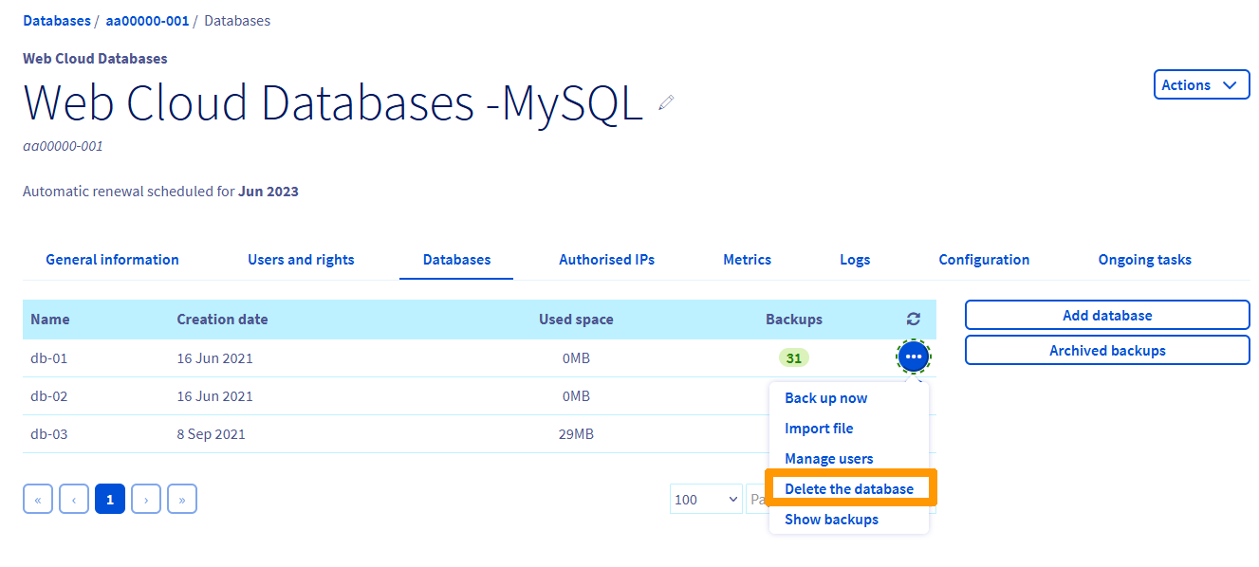1259x567 pixels.
Task: Follow the Databases breadcrumb link
Action: tap(56, 20)
